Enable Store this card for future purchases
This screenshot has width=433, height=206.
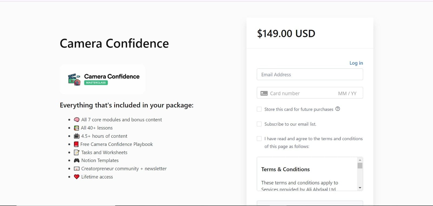[x=259, y=109]
